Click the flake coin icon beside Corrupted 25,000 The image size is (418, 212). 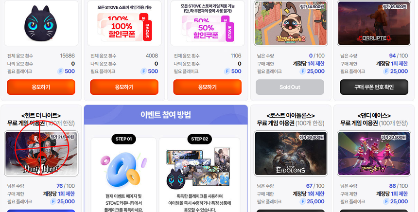[386, 71]
